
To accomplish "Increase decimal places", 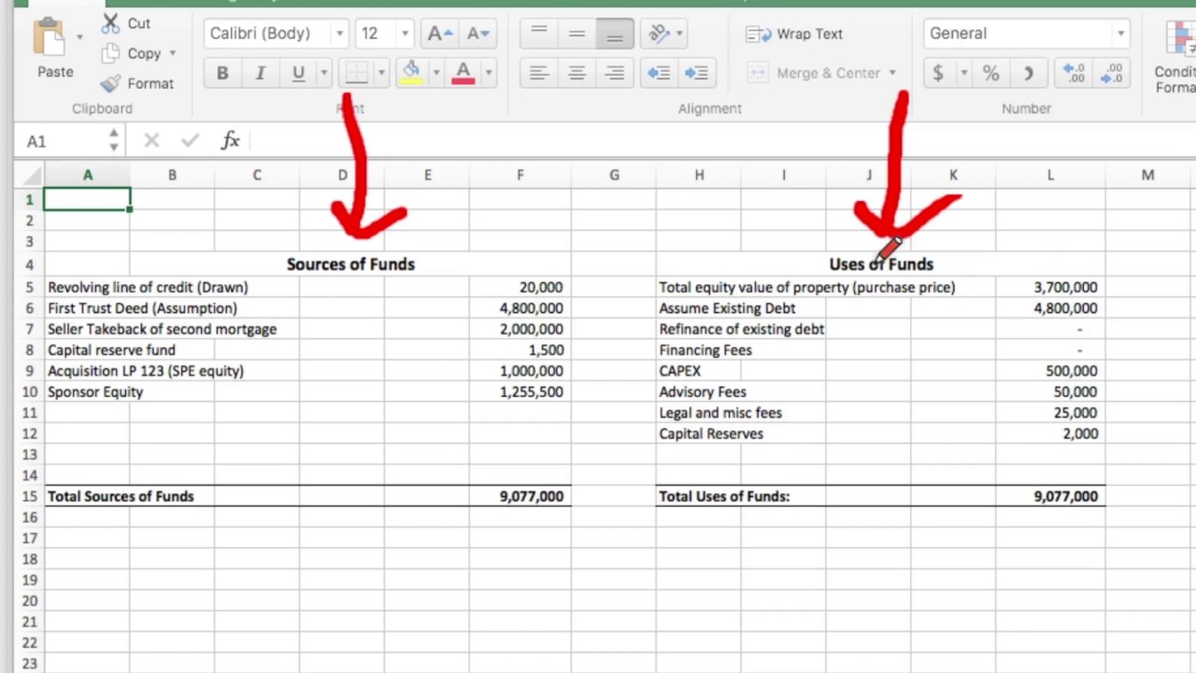I will pos(1074,73).
